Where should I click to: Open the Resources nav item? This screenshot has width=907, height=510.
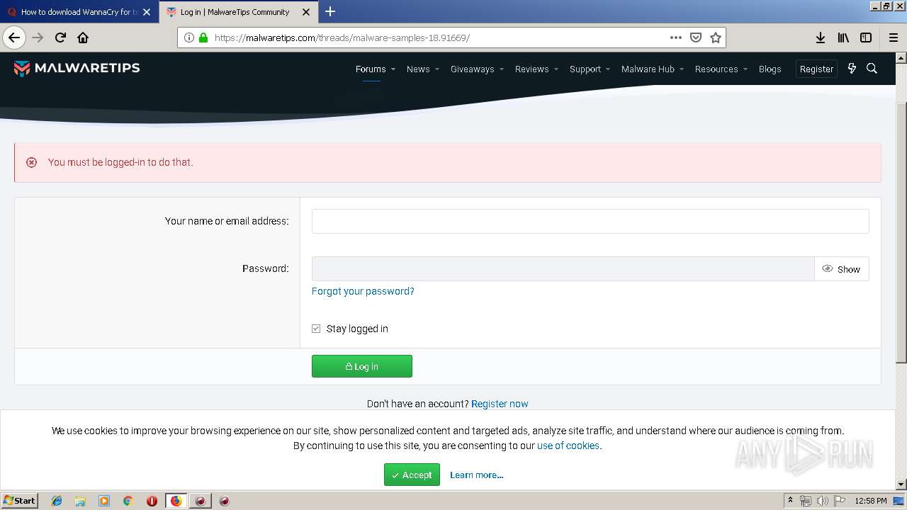click(716, 69)
